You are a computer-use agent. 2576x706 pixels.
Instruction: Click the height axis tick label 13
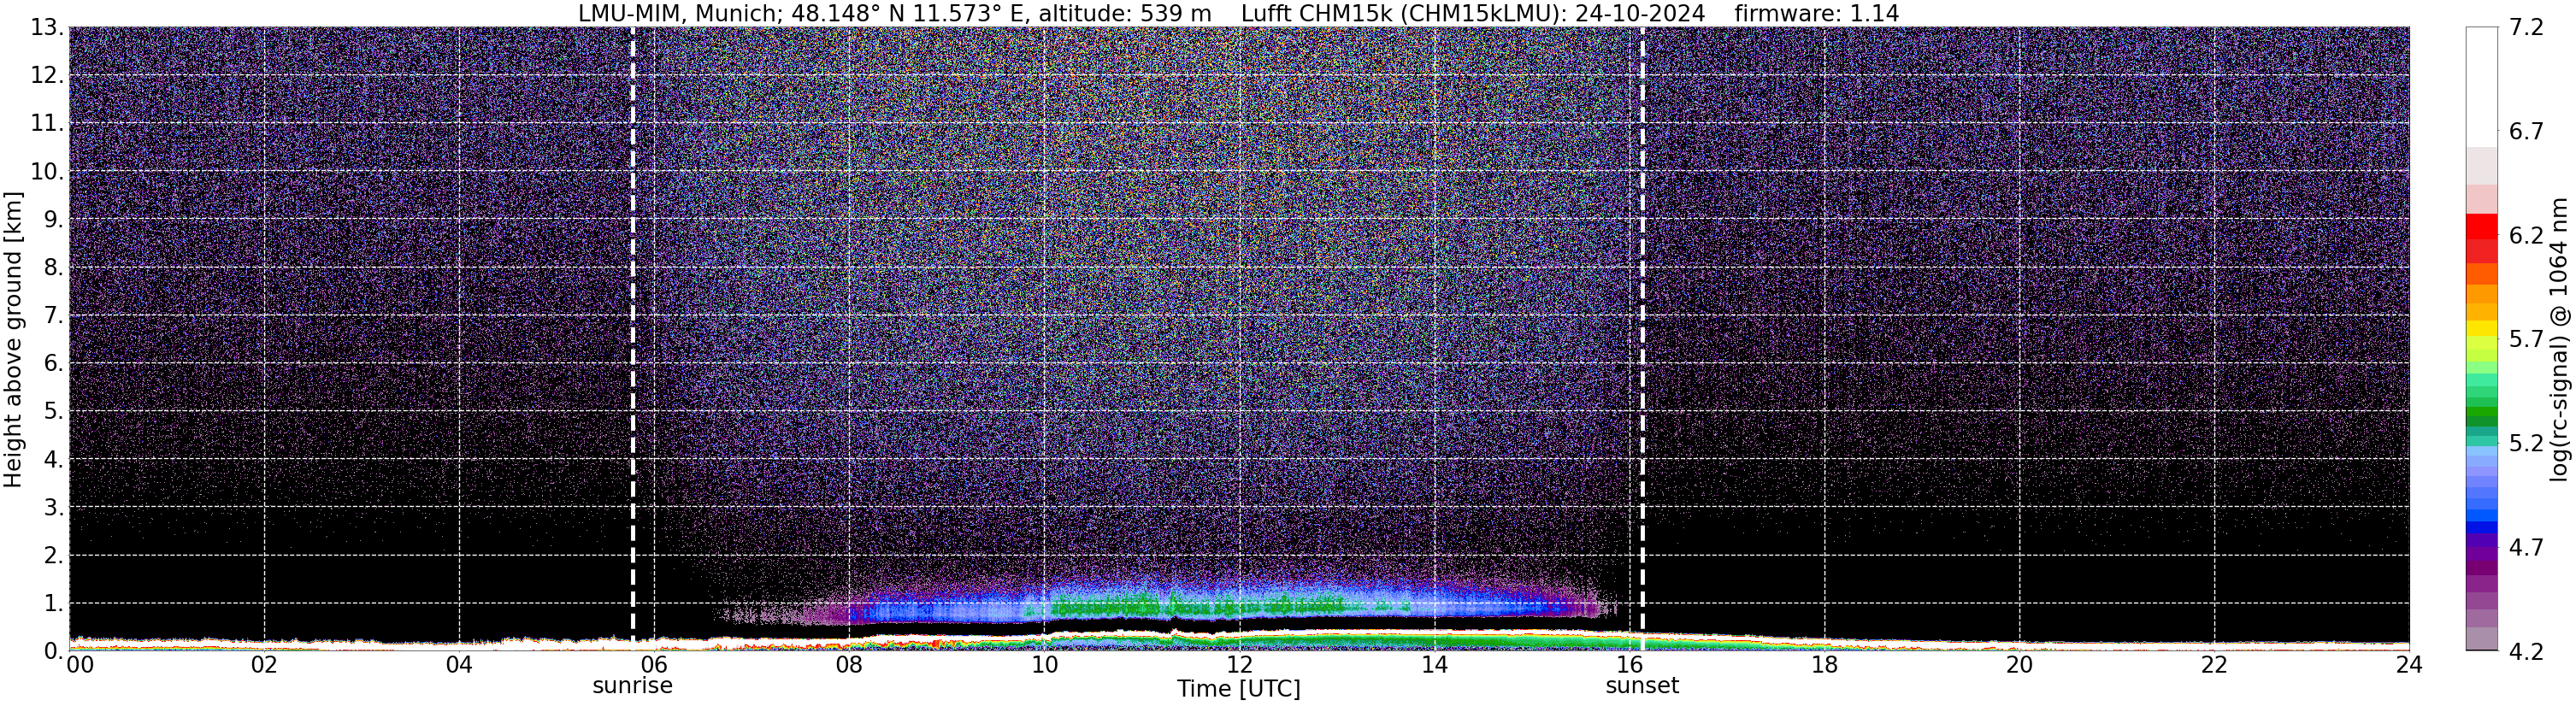pyautogui.click(x=48, y=28)
